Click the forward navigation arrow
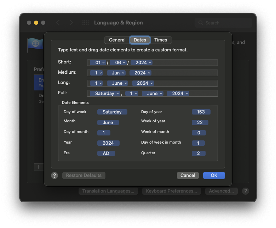The image size is (276, 228). click(71, 23)
